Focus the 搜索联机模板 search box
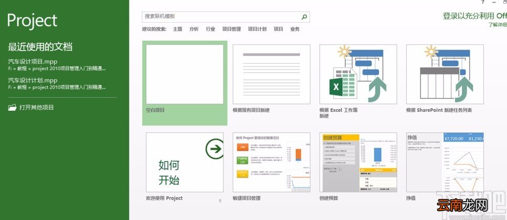507x220 pixels. tap(225, 16)
